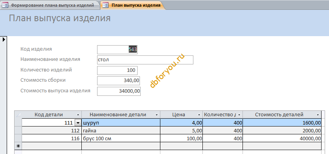Open the Цена column filter dropdown
329x154 pixels.
pyautogui.click(x=199, y=115)
